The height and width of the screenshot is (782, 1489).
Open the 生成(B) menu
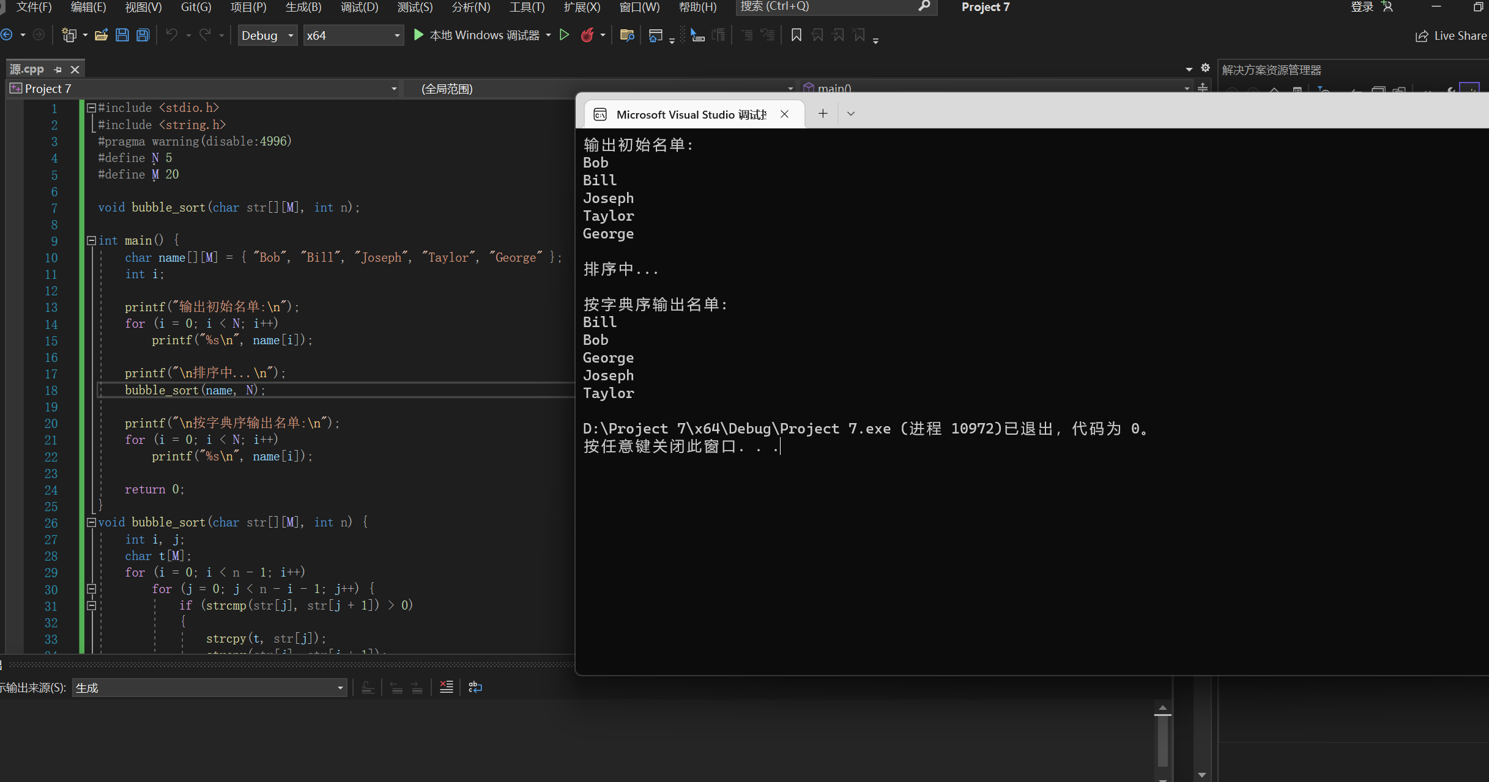click(303, 7)
